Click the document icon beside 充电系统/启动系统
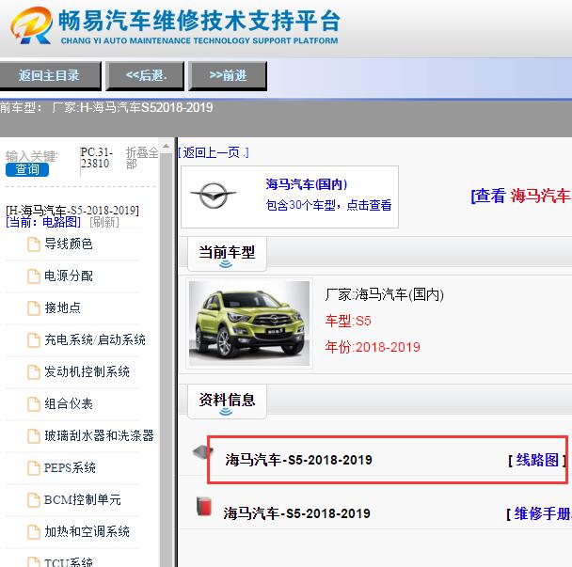Image resolution: width=572 pixels, height=567 pixels. pyautogui.click(x=34, y=340)
